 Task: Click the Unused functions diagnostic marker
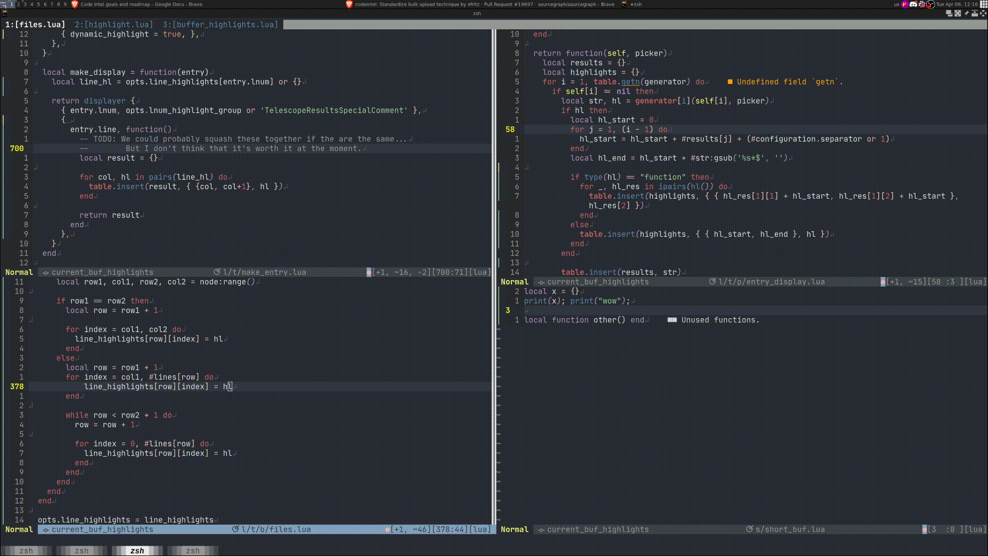pyautogui.click(x=672, y=320)
